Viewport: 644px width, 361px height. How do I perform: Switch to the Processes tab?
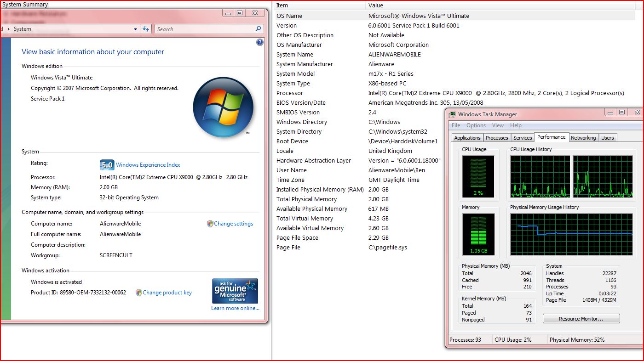[497, 138]
